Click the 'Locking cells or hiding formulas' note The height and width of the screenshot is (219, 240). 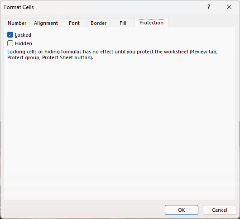(x=112, y=55)
